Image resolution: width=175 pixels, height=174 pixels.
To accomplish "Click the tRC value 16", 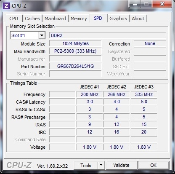I will (117, 132).
